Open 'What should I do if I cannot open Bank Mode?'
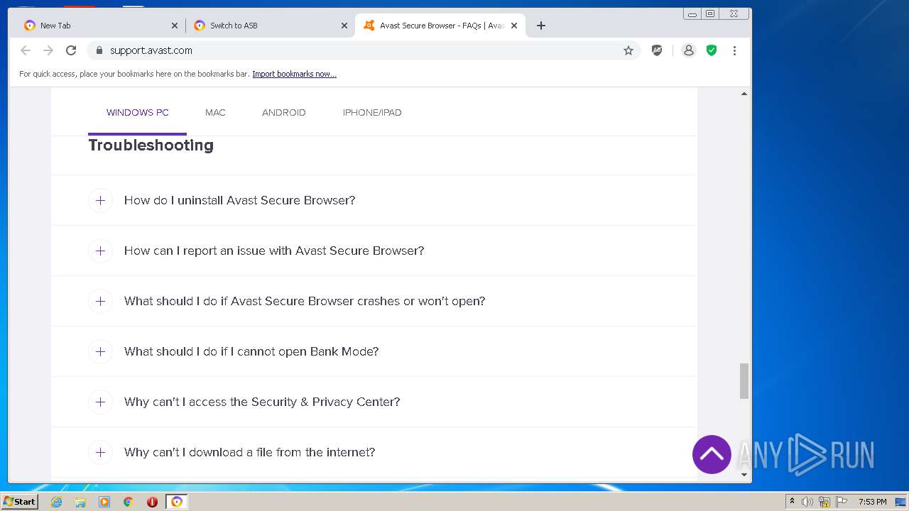Screen dimensions: 909x511 pyautogui.click(x=251, y=351)
